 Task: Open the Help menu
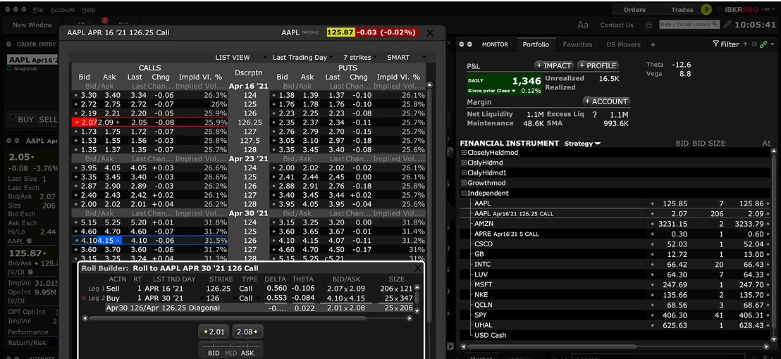pyautogui.click(x=89, y=9)
